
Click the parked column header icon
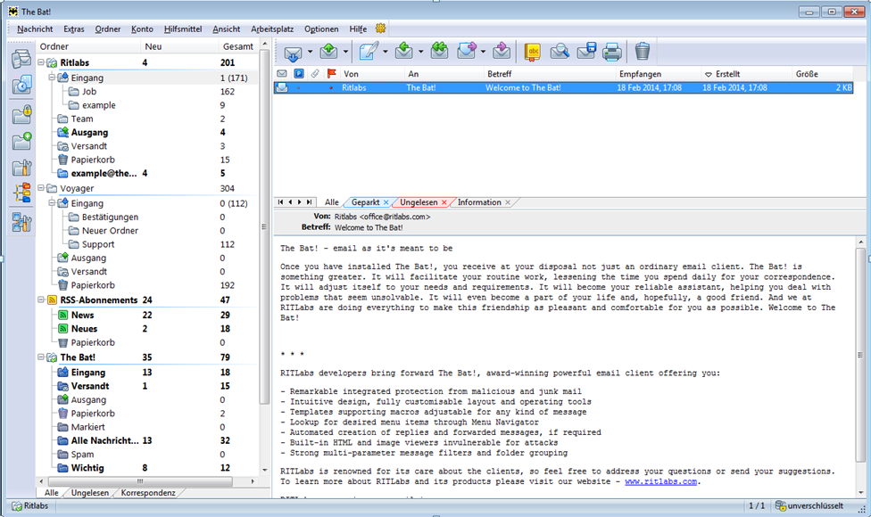coord(299,73)
